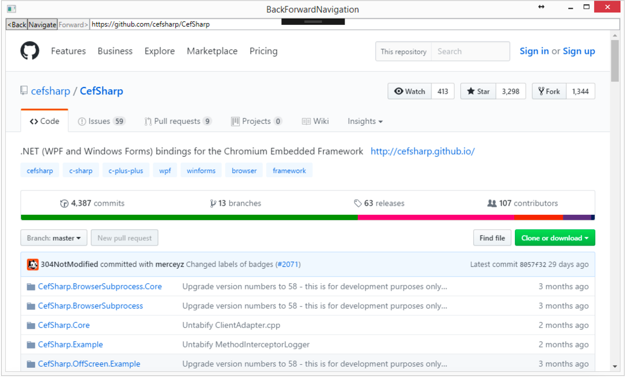Focus the repository Search box
The image size is (626, 377).
pos(470,51)
